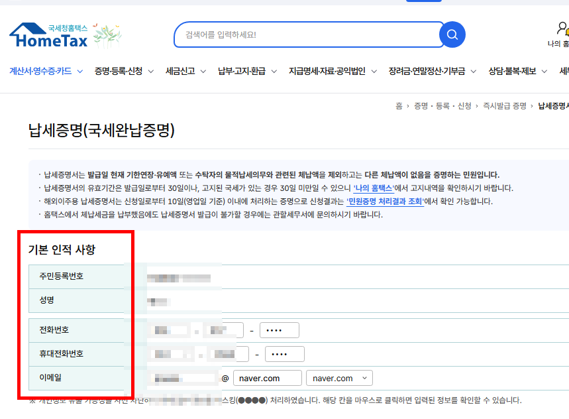Click inside the search input field

[298, 34]
